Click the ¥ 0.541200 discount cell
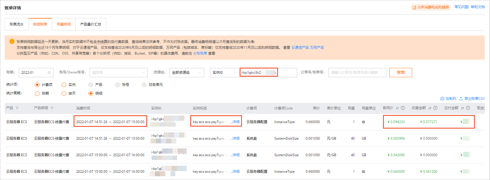Image resolution: width=490 pixels, height=180 pixels. (x=429, y=172)
